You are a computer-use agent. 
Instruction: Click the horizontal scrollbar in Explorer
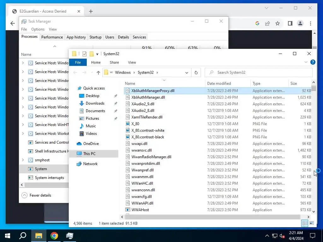(212, 217)
